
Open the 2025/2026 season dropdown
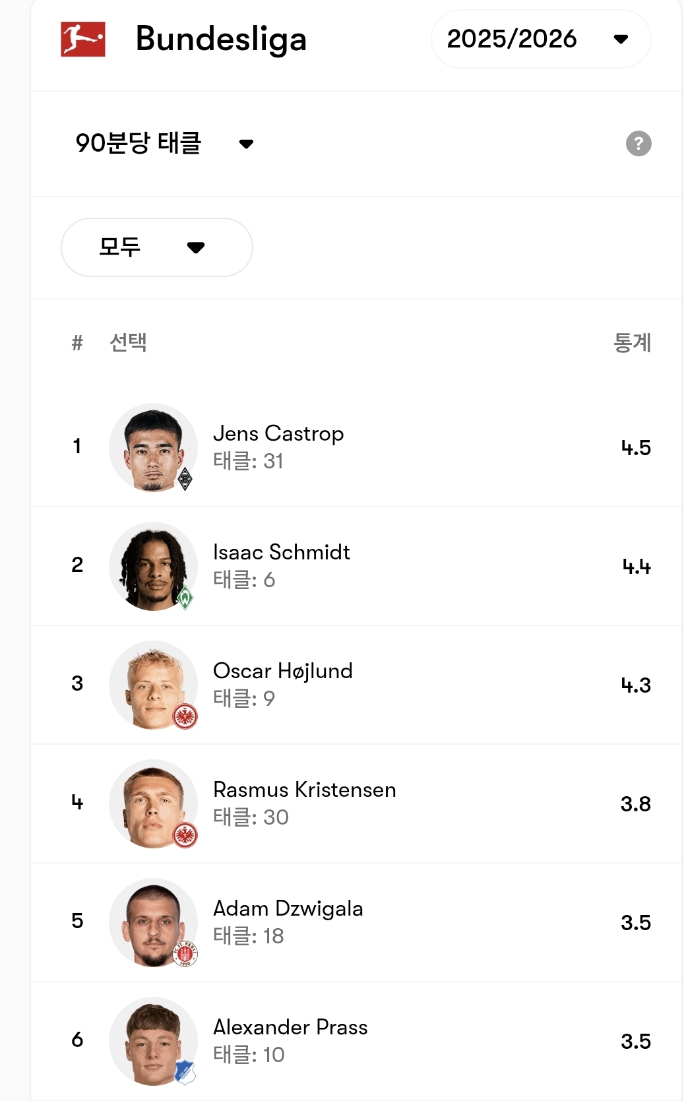tap(540, 39)
